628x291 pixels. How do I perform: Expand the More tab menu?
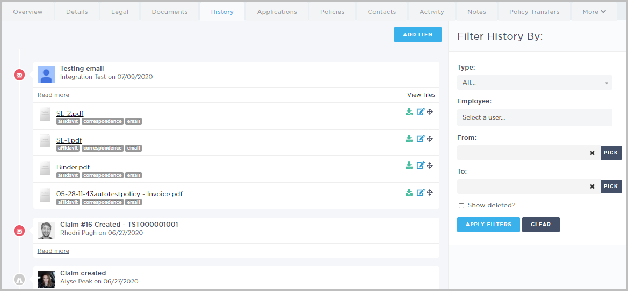pos(594,12)
